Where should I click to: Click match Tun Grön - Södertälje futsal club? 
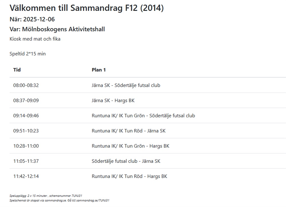[143, 116]
